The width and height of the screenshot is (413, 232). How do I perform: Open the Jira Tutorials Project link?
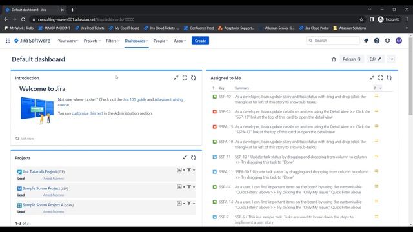pyautogui.click(x=39, y=171)
